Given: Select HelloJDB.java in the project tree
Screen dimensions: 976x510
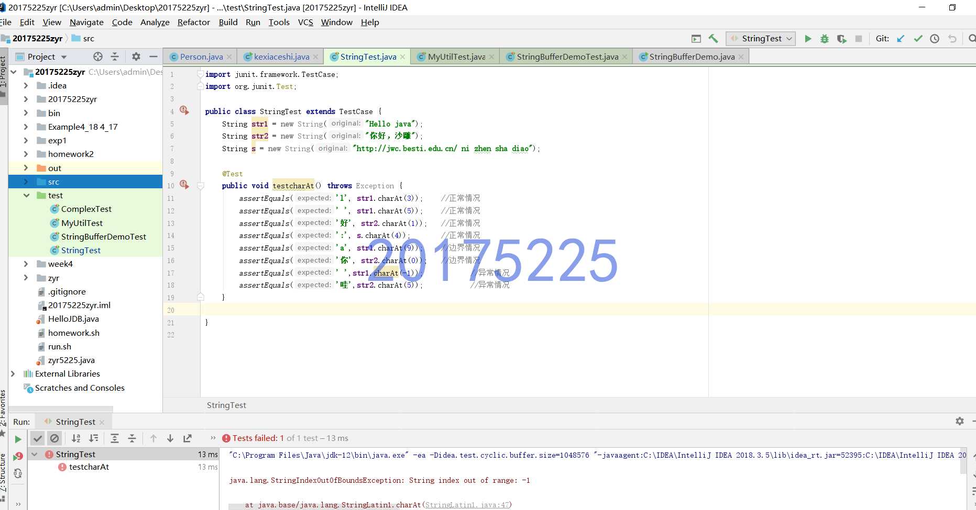Looking at the screenshot, I should coord(73,319).
